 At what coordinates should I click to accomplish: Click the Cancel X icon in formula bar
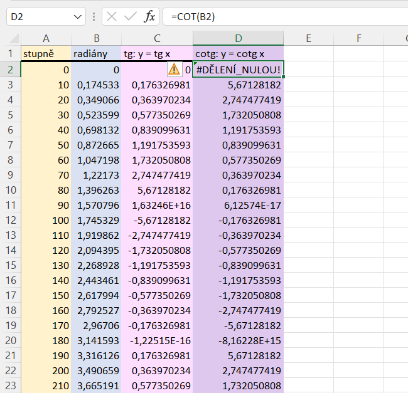coord(112,17)
